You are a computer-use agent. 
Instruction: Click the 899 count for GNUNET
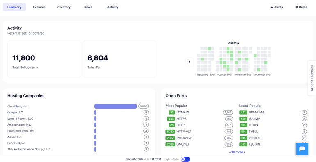tap(229, 144)
